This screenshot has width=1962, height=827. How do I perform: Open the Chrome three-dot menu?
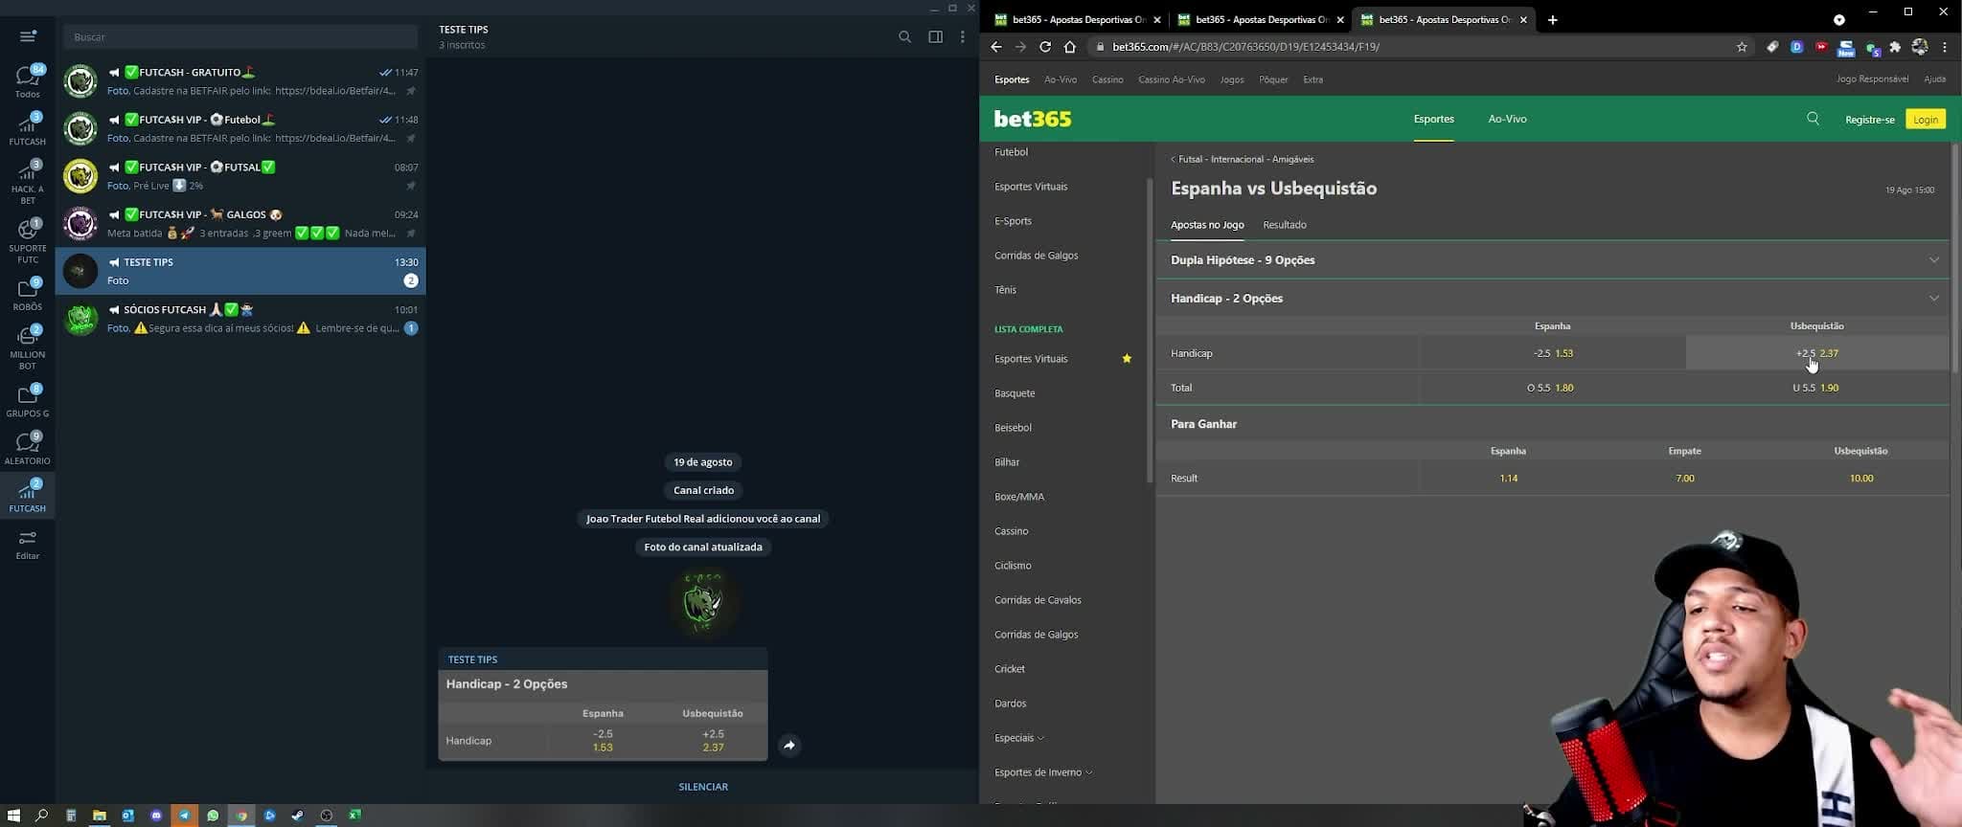click(1945, 47)
